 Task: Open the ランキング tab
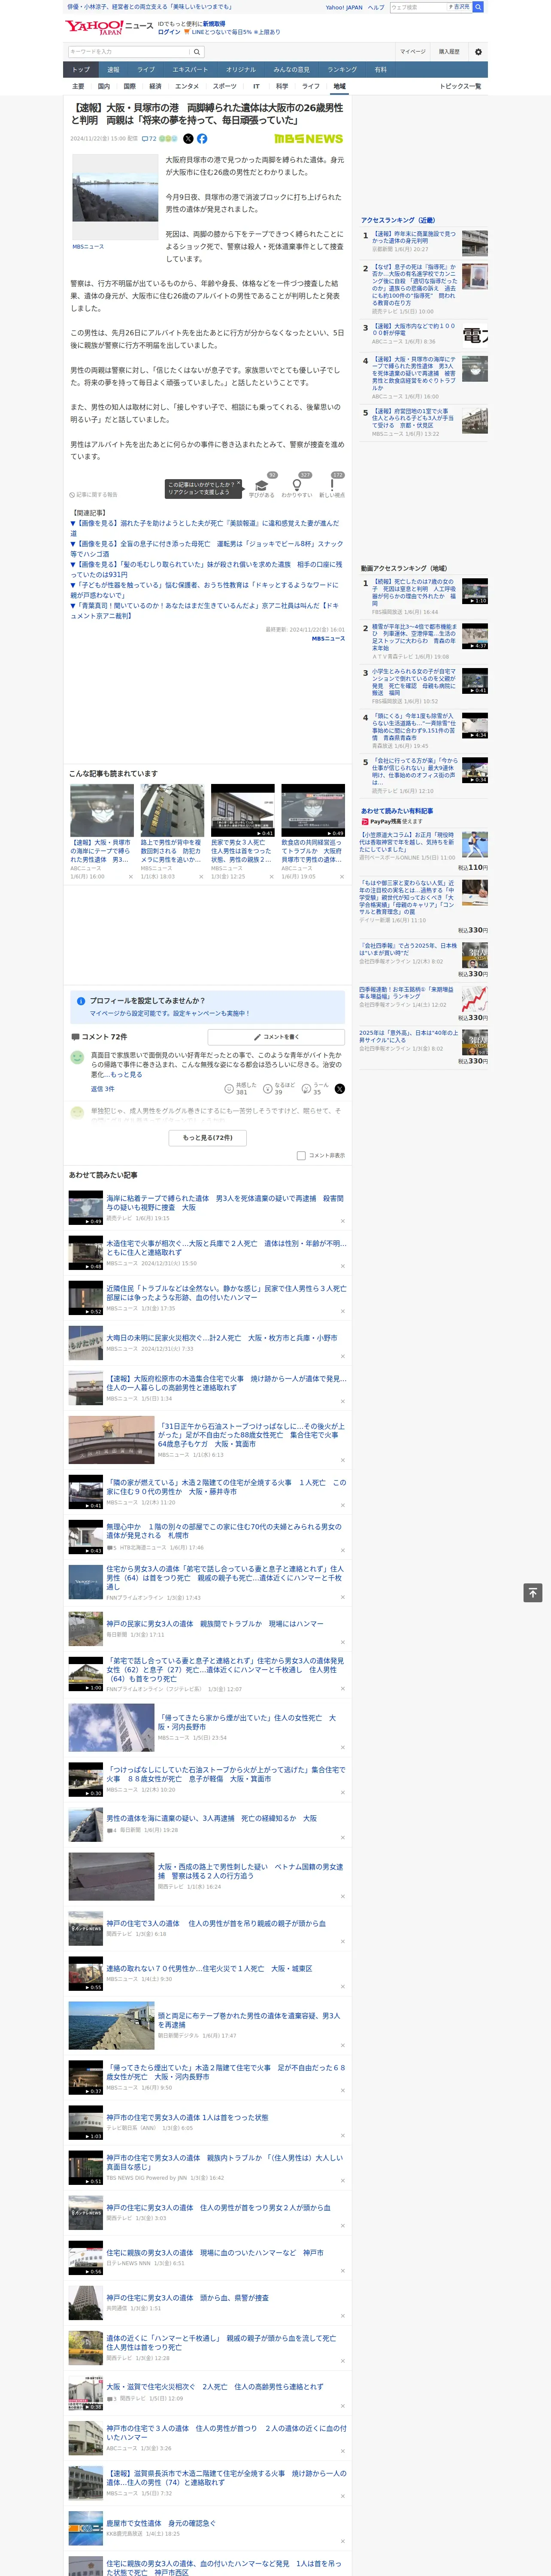[x=342, y=70]
